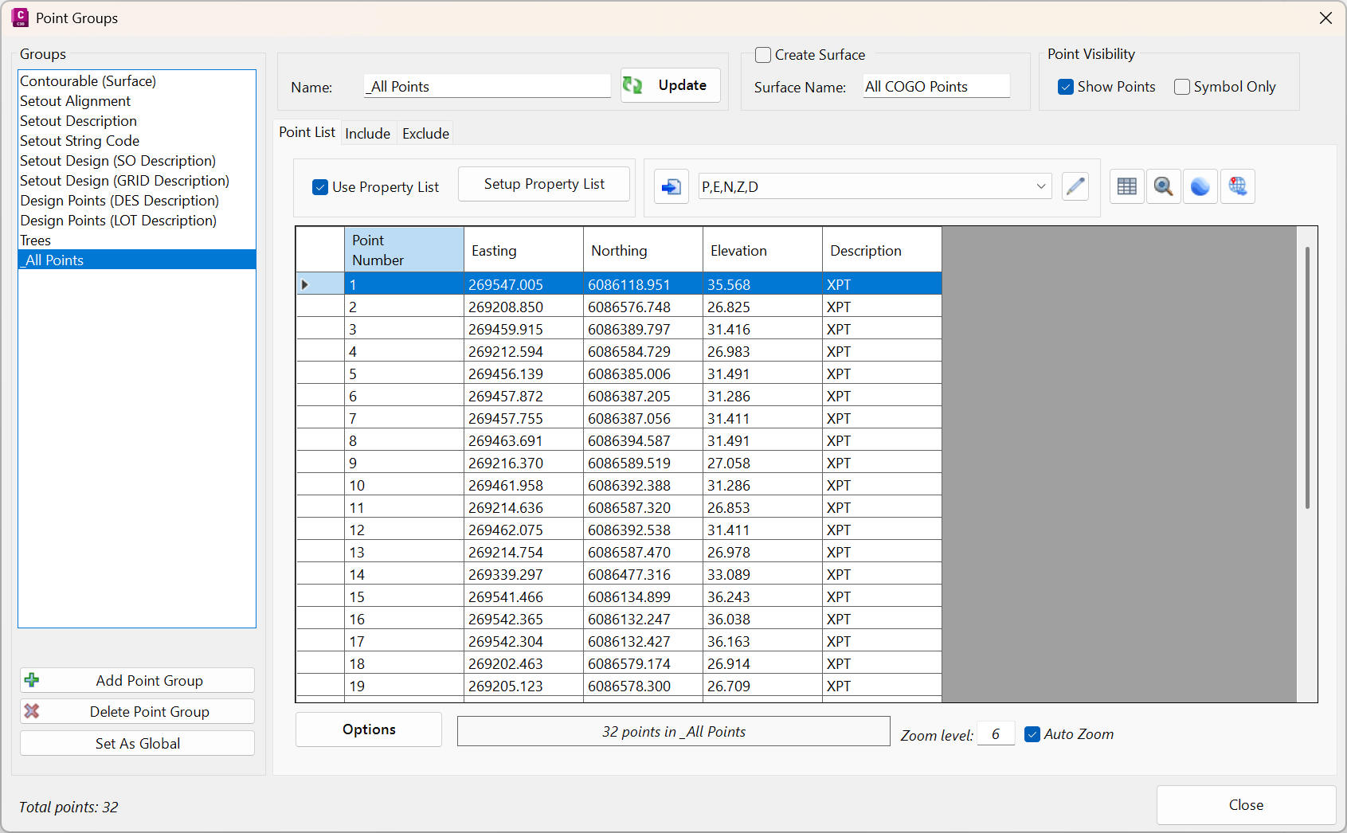Image resolution: width=1347 pixels, height=833 pixels.
Task: Turn on Symbol Only visibility
Action: [x=1182, y=87]
